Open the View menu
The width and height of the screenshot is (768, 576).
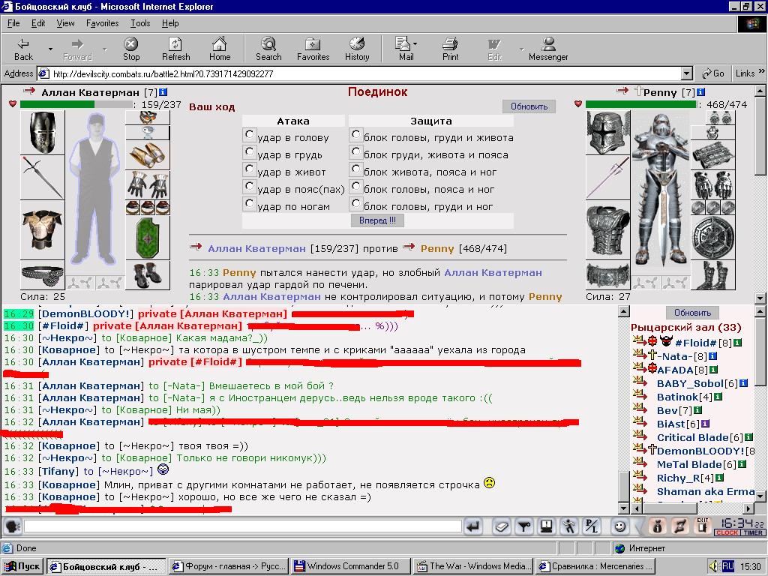tap(66, 23)
